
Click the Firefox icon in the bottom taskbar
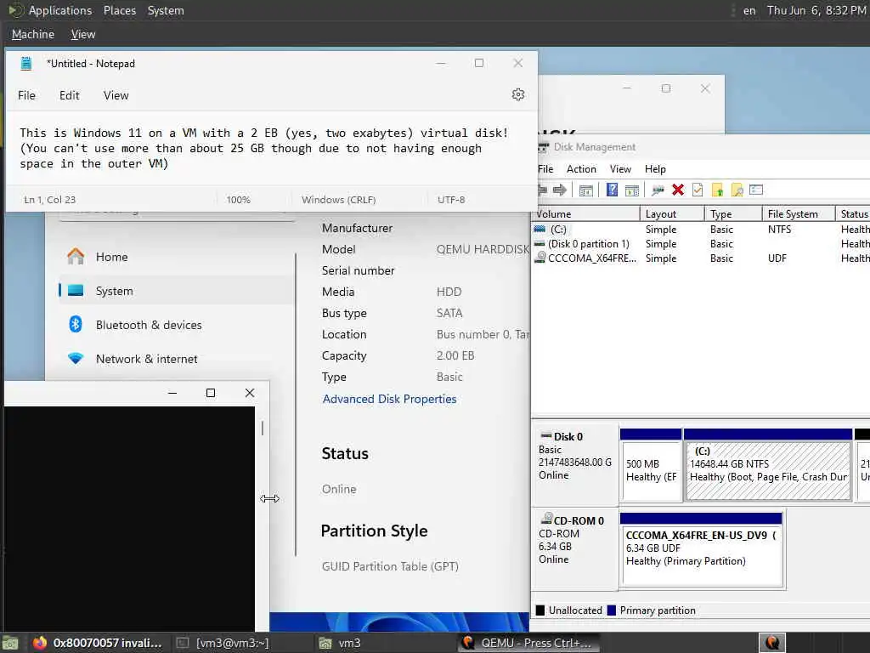(39, 643)
